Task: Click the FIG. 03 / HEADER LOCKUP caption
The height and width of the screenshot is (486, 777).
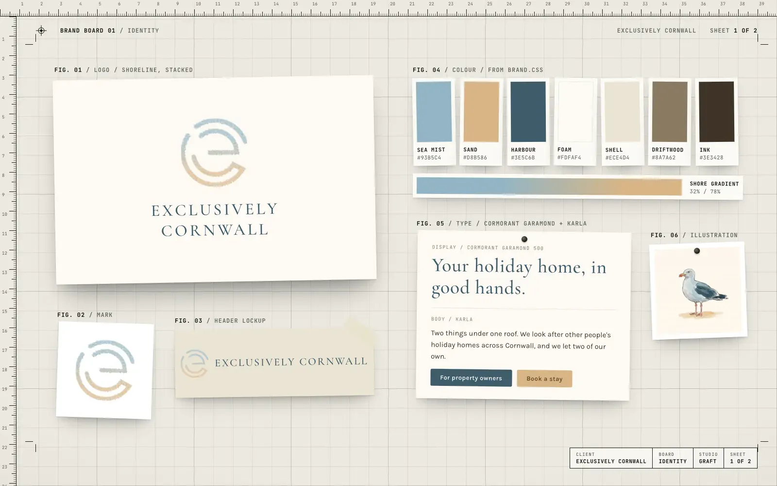Action: coord(220,321)
